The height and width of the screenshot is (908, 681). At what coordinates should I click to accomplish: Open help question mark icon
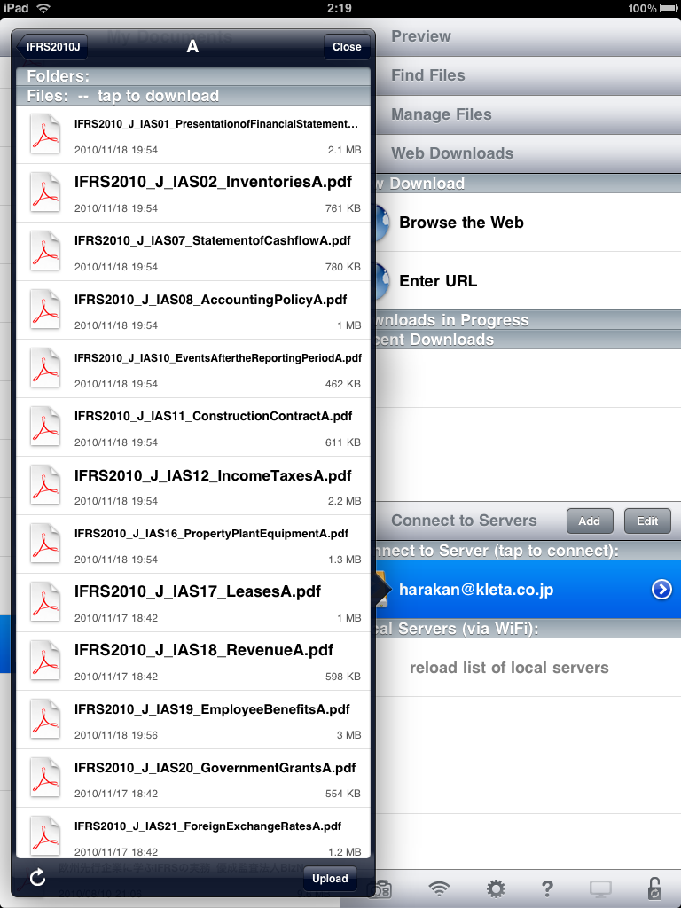pyautogui.click(x=546, y=888)
